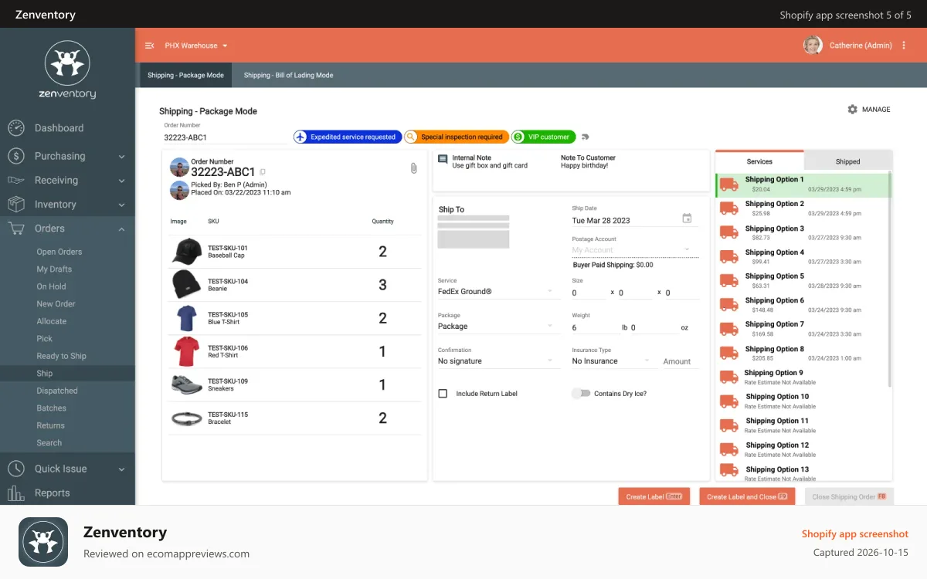Click SKU text TEST-SKU-105
This screenshot has width=927, height=579.
228,315
